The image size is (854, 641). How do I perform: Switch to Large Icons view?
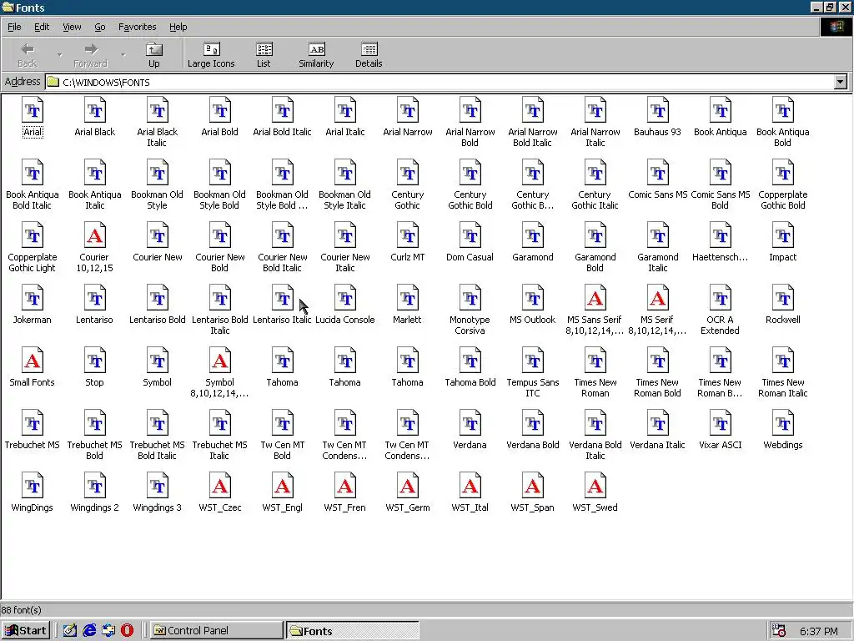pos(211,55)
